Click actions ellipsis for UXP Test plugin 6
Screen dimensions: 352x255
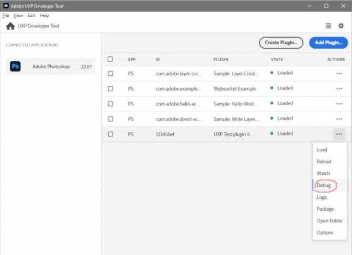pos(339,134)
